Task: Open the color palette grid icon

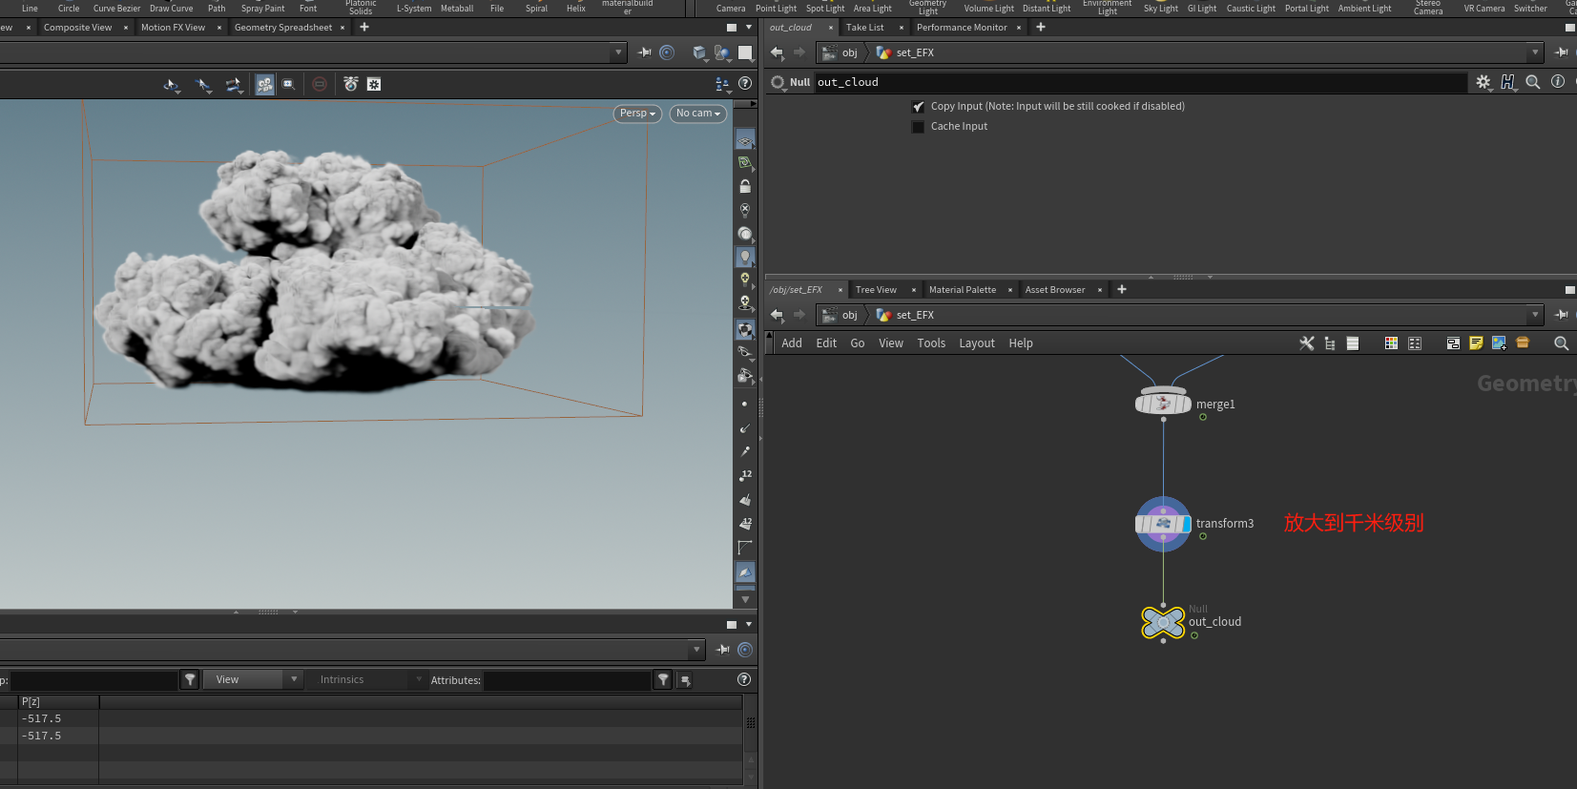Action: point(1391,343)
